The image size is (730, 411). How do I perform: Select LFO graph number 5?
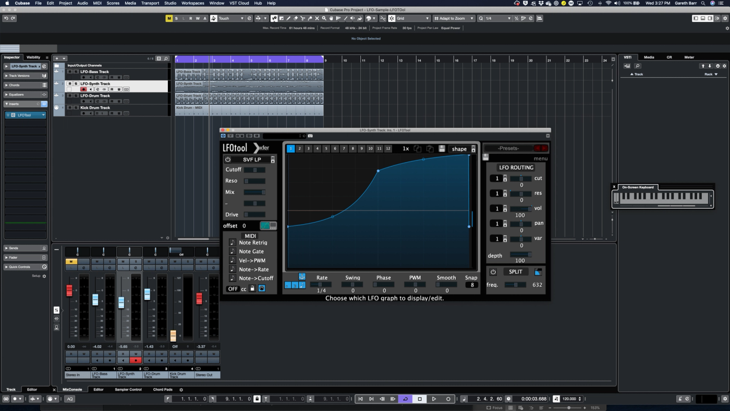click(x=326, y=149)
